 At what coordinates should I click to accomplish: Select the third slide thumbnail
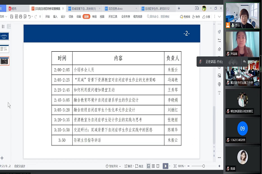(4, 61)
